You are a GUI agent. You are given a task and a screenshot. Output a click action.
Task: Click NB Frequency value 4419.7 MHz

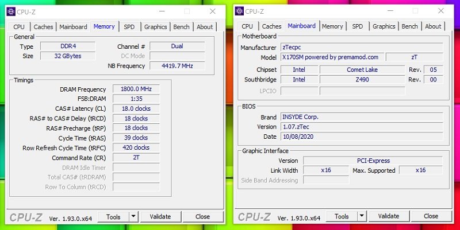coord(177,66)
